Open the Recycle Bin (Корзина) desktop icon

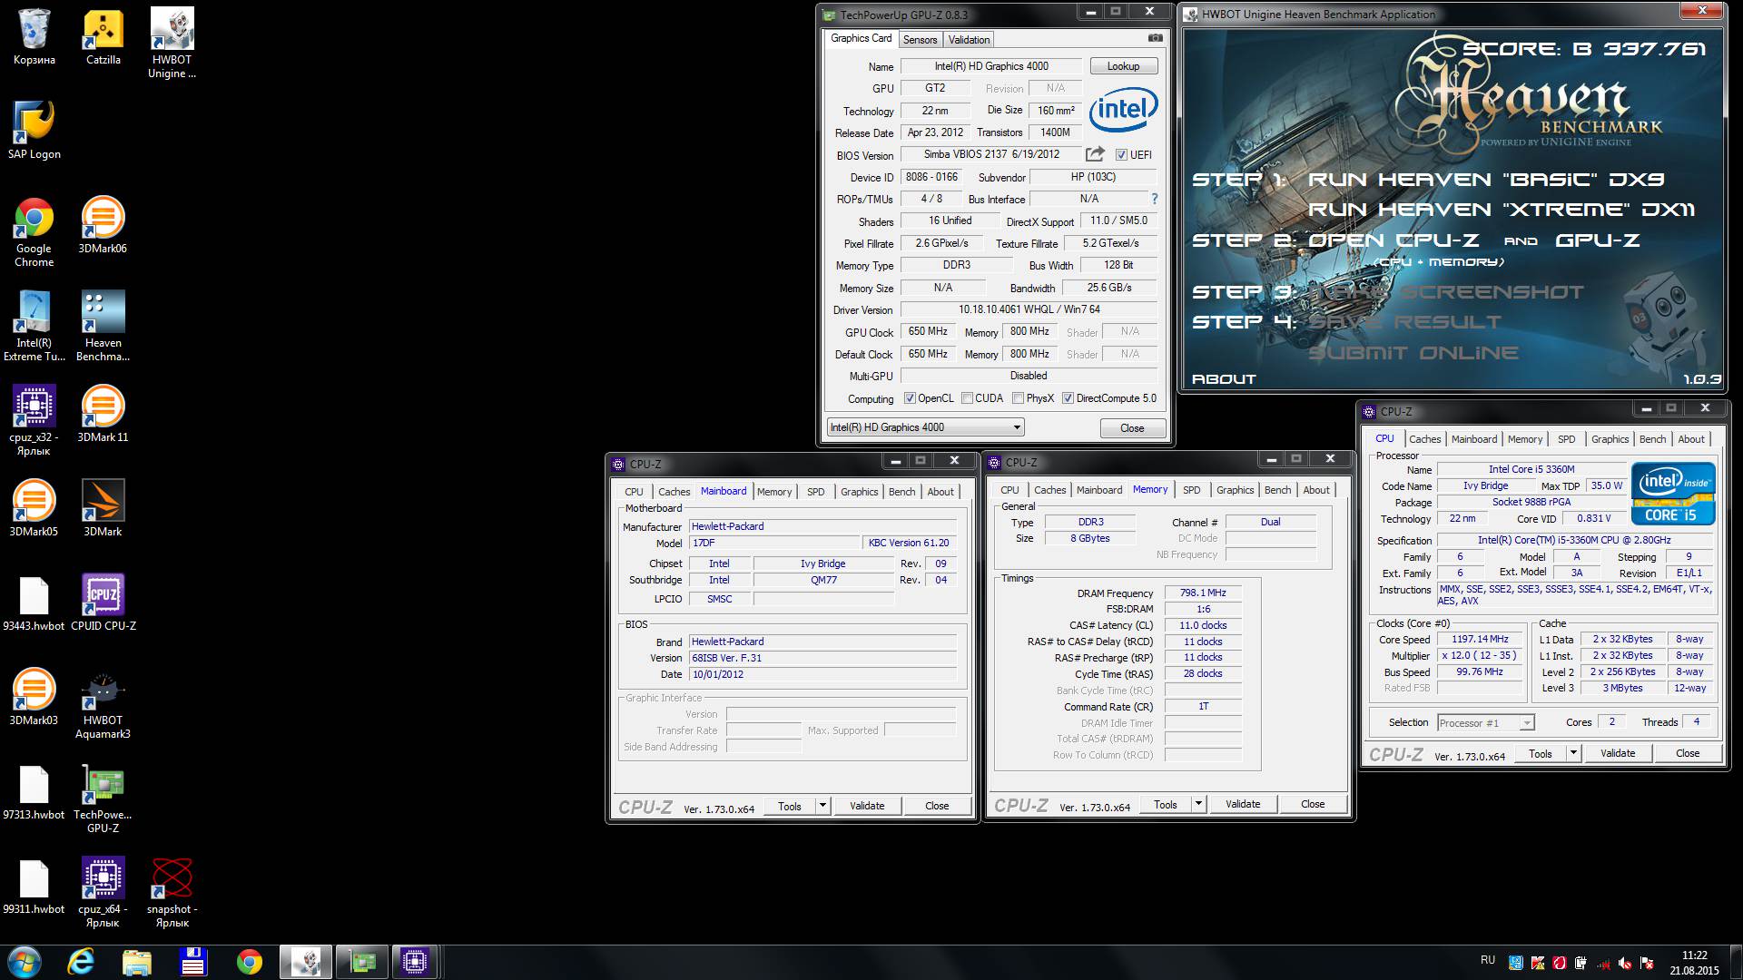tap(34, 37)
